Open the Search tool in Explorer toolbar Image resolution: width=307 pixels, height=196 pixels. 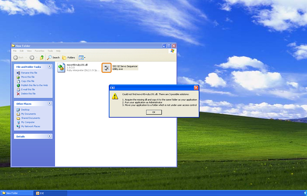click(53, 58)
